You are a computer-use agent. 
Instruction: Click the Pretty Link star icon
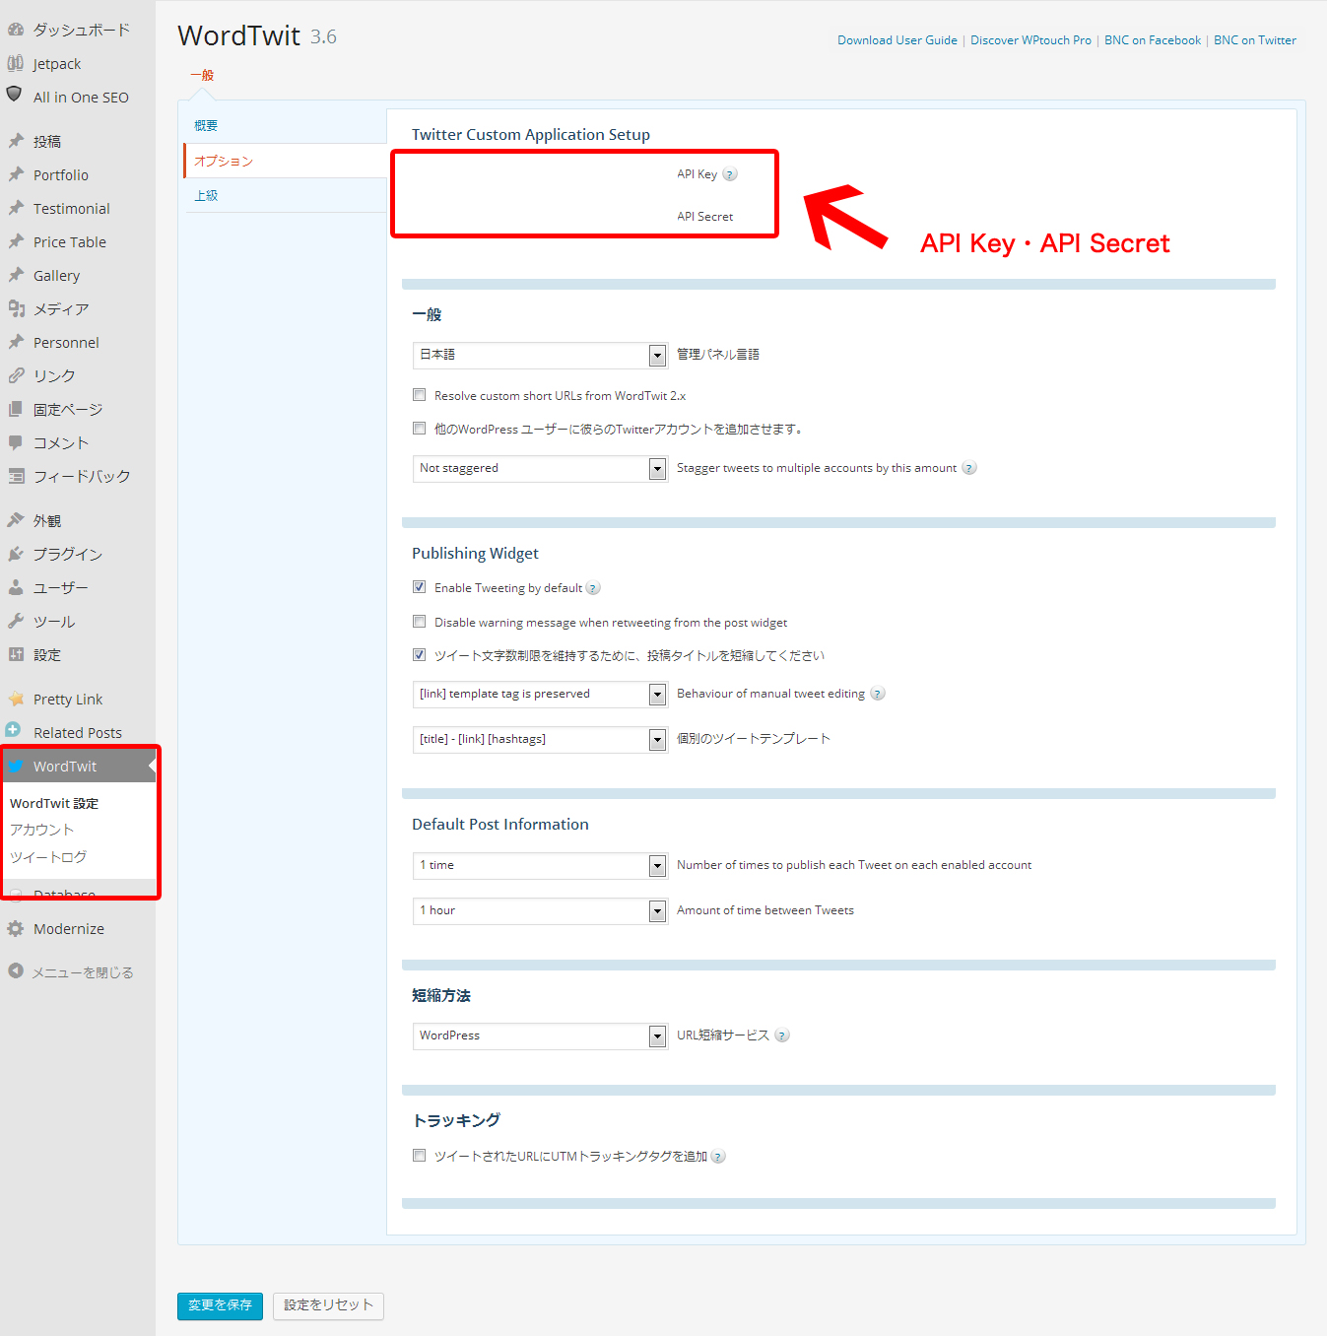coord(16,699)
